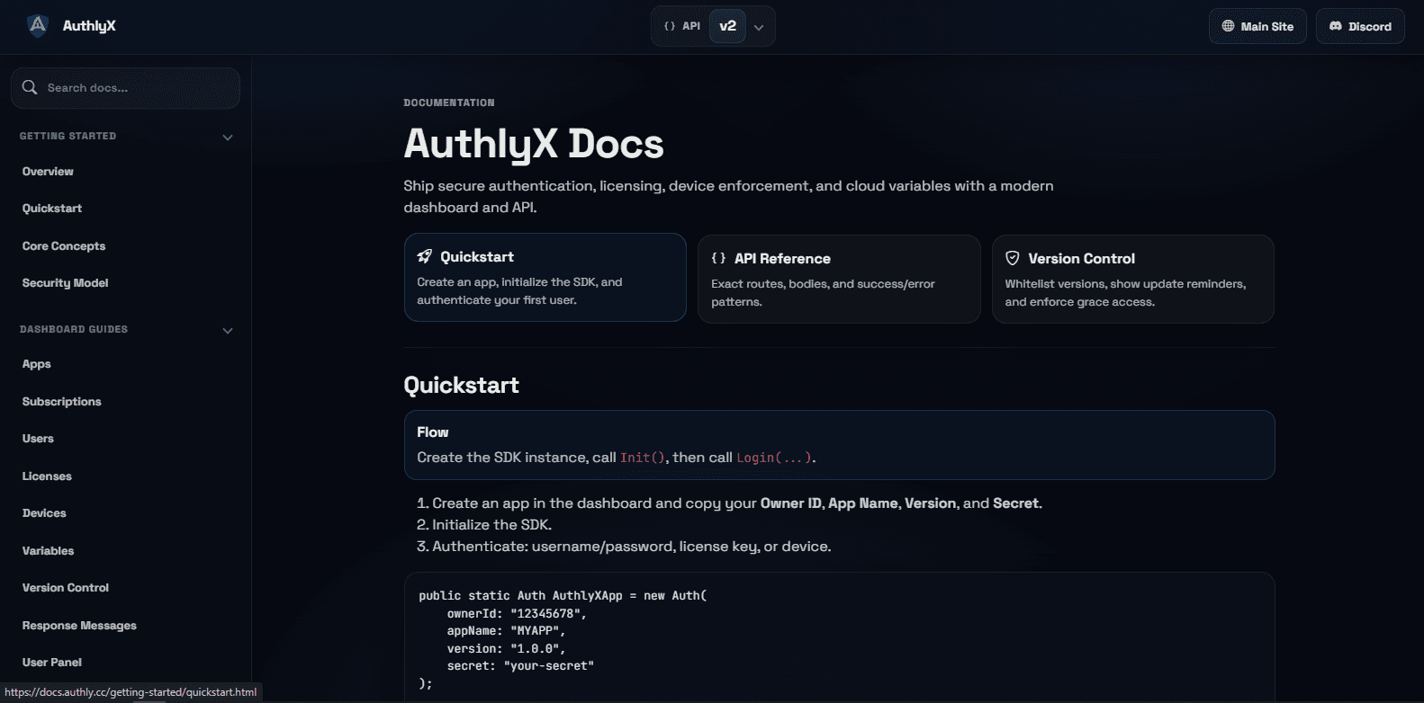Open the Security Model page
1424x703 pixels.
point(65,283)
